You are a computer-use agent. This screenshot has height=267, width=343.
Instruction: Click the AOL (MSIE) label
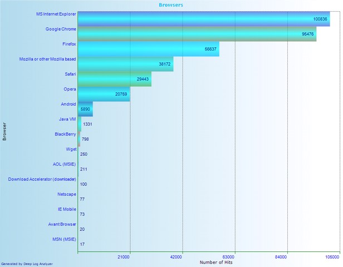[x=65, y=164]
